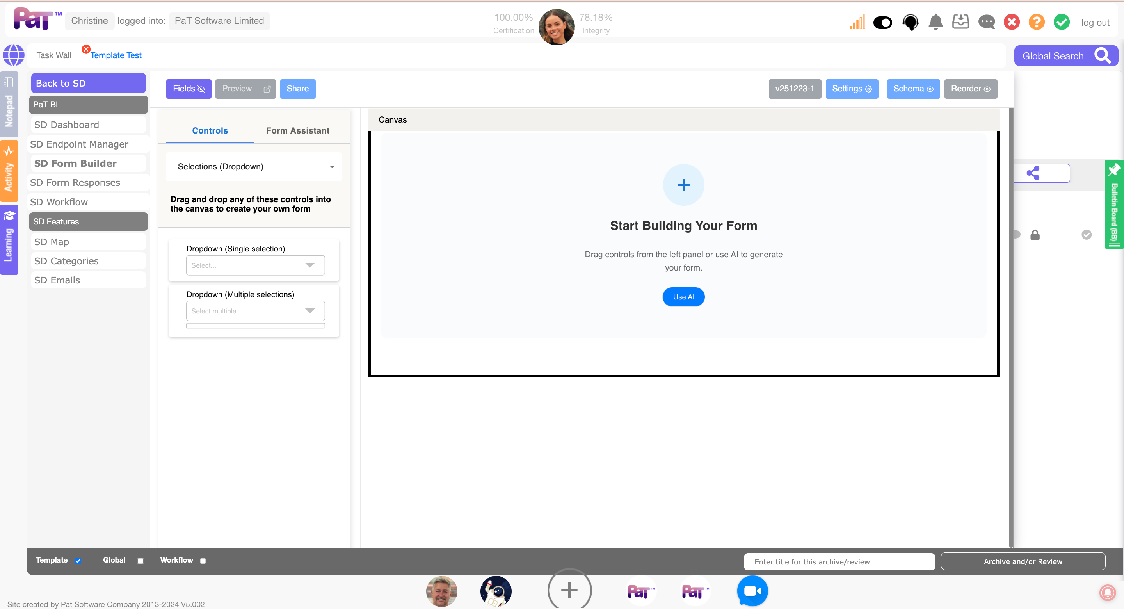The width and height of the screenshot is (1124, 609).
Task: Click the Use AI button
Action: point(683,297)
